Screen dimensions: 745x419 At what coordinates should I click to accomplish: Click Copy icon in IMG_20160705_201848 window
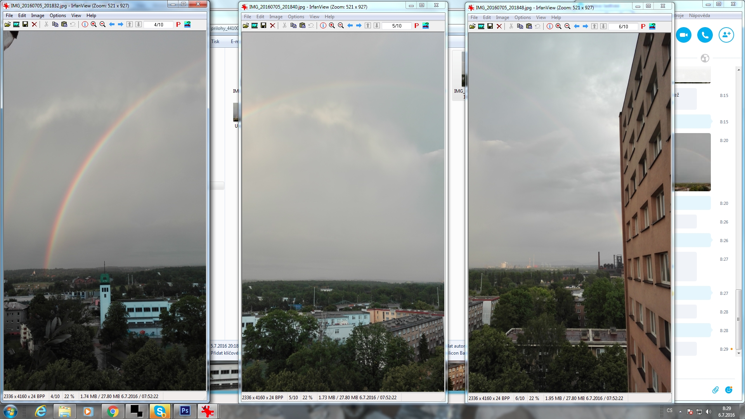pos(520,26)
